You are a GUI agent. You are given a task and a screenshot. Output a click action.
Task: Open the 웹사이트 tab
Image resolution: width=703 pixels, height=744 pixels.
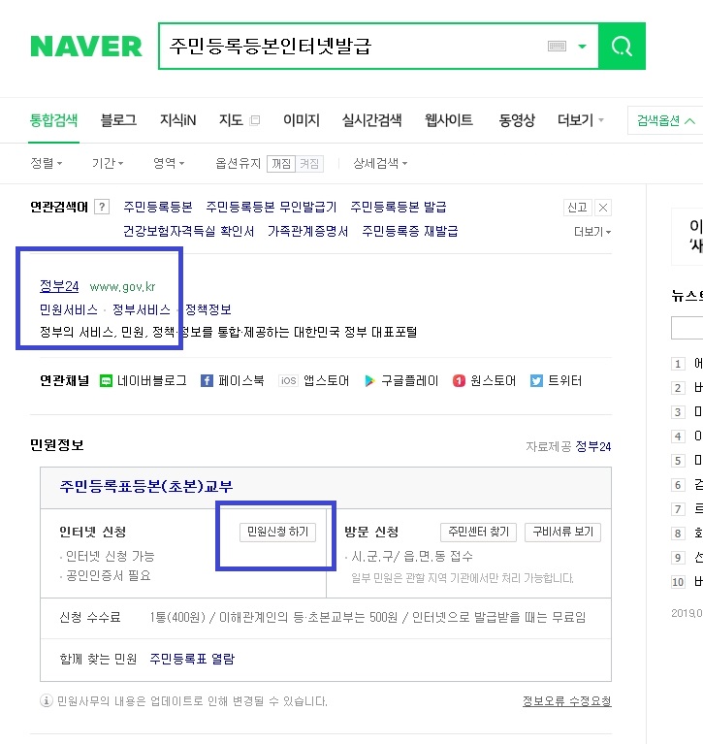click(449, 120)
